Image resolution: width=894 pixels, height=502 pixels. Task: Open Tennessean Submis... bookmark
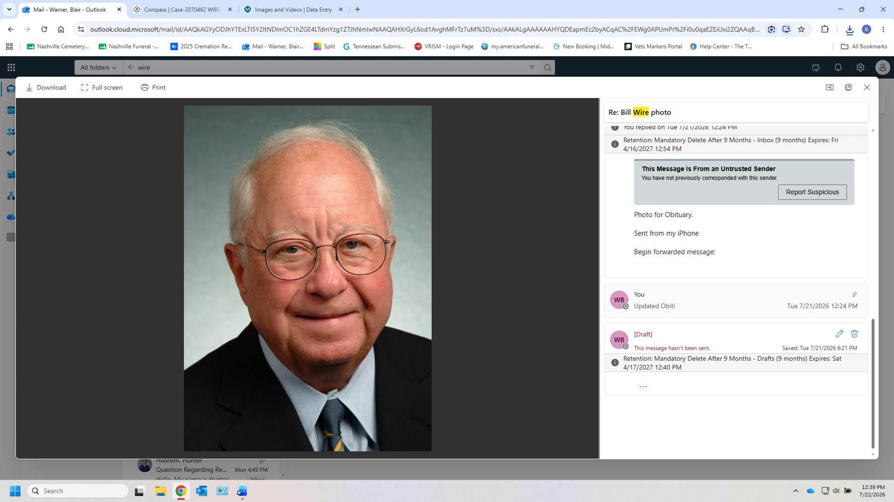tap(374, 46)
